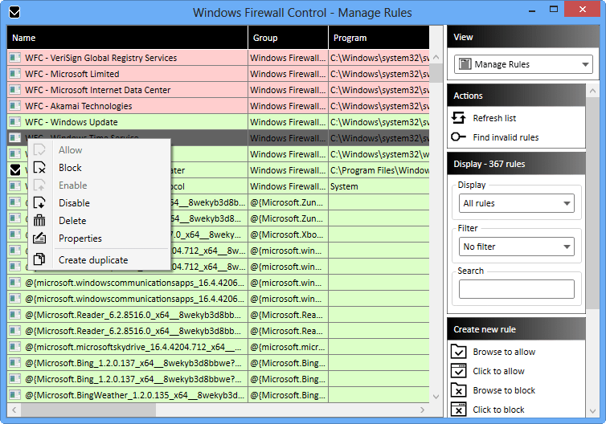Click the System program cell
Image resolution: width=606 pixels, height=424 pixels.
coord(379,186)
